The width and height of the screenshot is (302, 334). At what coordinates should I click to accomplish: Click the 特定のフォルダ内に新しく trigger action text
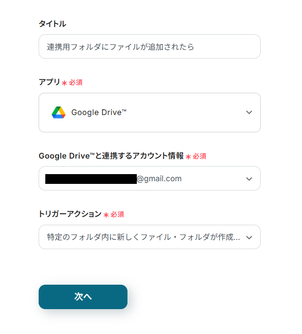coord(143,237)
